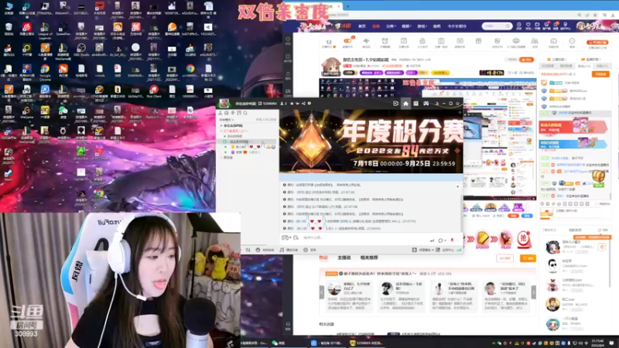Toggle the orange switch in Douyu streamer toolbar
The image size is (619, 348).
click(347, 41)
